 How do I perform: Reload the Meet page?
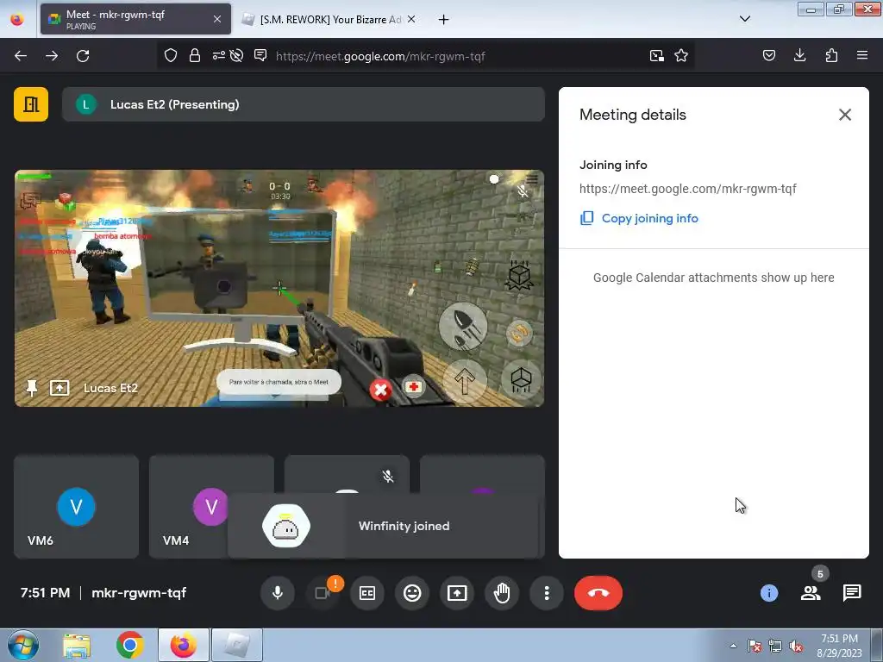pos(83,56)
